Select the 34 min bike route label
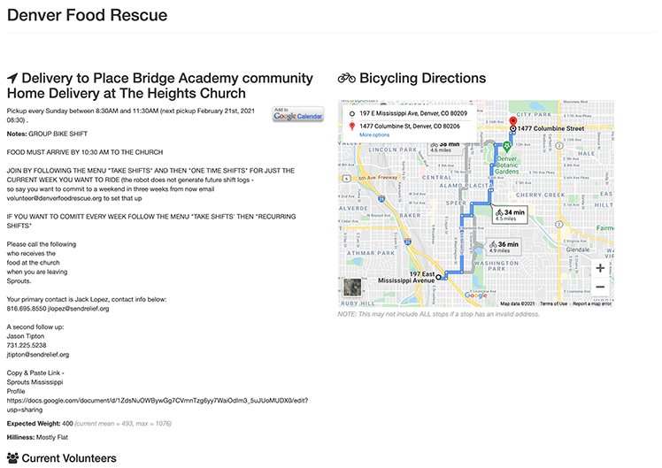 [510, 214]
